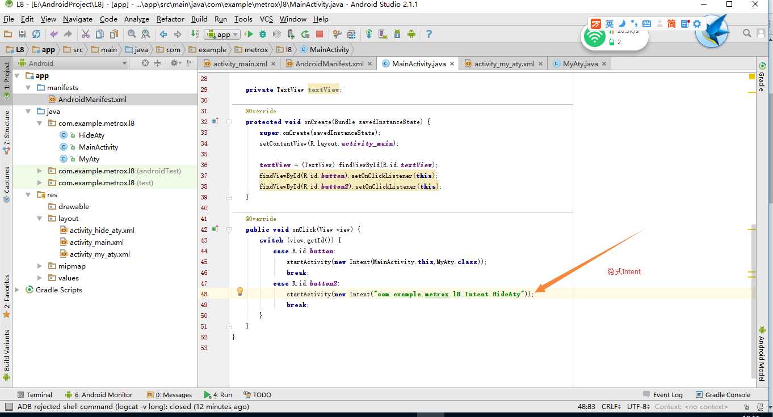The height and width of the screenshot is (417, 773).
Task: Click the UTF-8 encoding status entry
Action: (x=638, y=407)
